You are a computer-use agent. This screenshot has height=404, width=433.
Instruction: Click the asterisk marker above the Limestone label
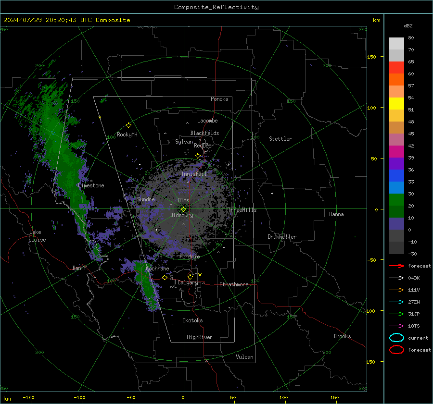tap(91, 181)
